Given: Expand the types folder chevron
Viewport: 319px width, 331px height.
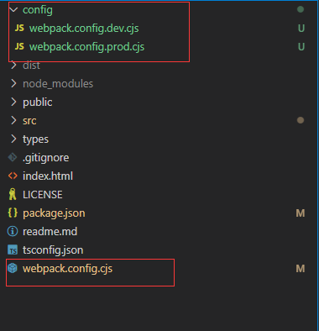Looking at the screenshot, I should coord(13,139).
